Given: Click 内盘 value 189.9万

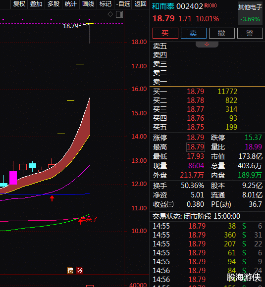Looking at the screenshot, I should tap(250, 175).
